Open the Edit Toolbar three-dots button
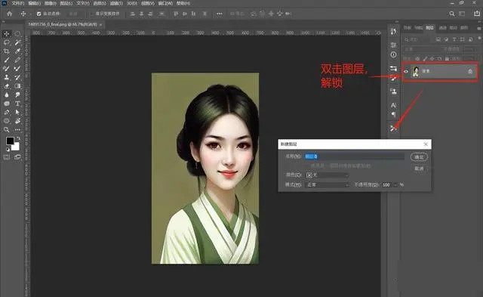The height and width of the screenshot is (297, 483). tap(17, 129)
